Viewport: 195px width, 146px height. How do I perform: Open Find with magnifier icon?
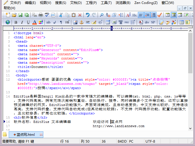coord(102,15)
